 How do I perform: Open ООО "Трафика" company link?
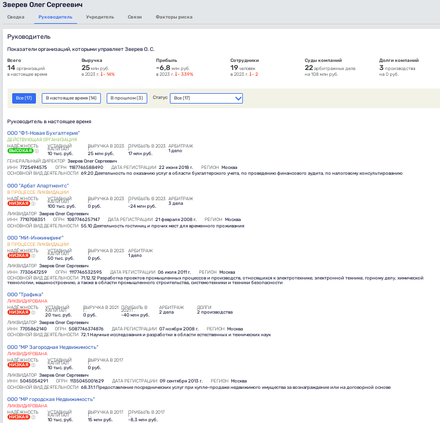pos(26,295)
